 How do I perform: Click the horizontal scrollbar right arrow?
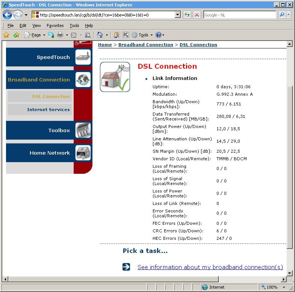284,279
